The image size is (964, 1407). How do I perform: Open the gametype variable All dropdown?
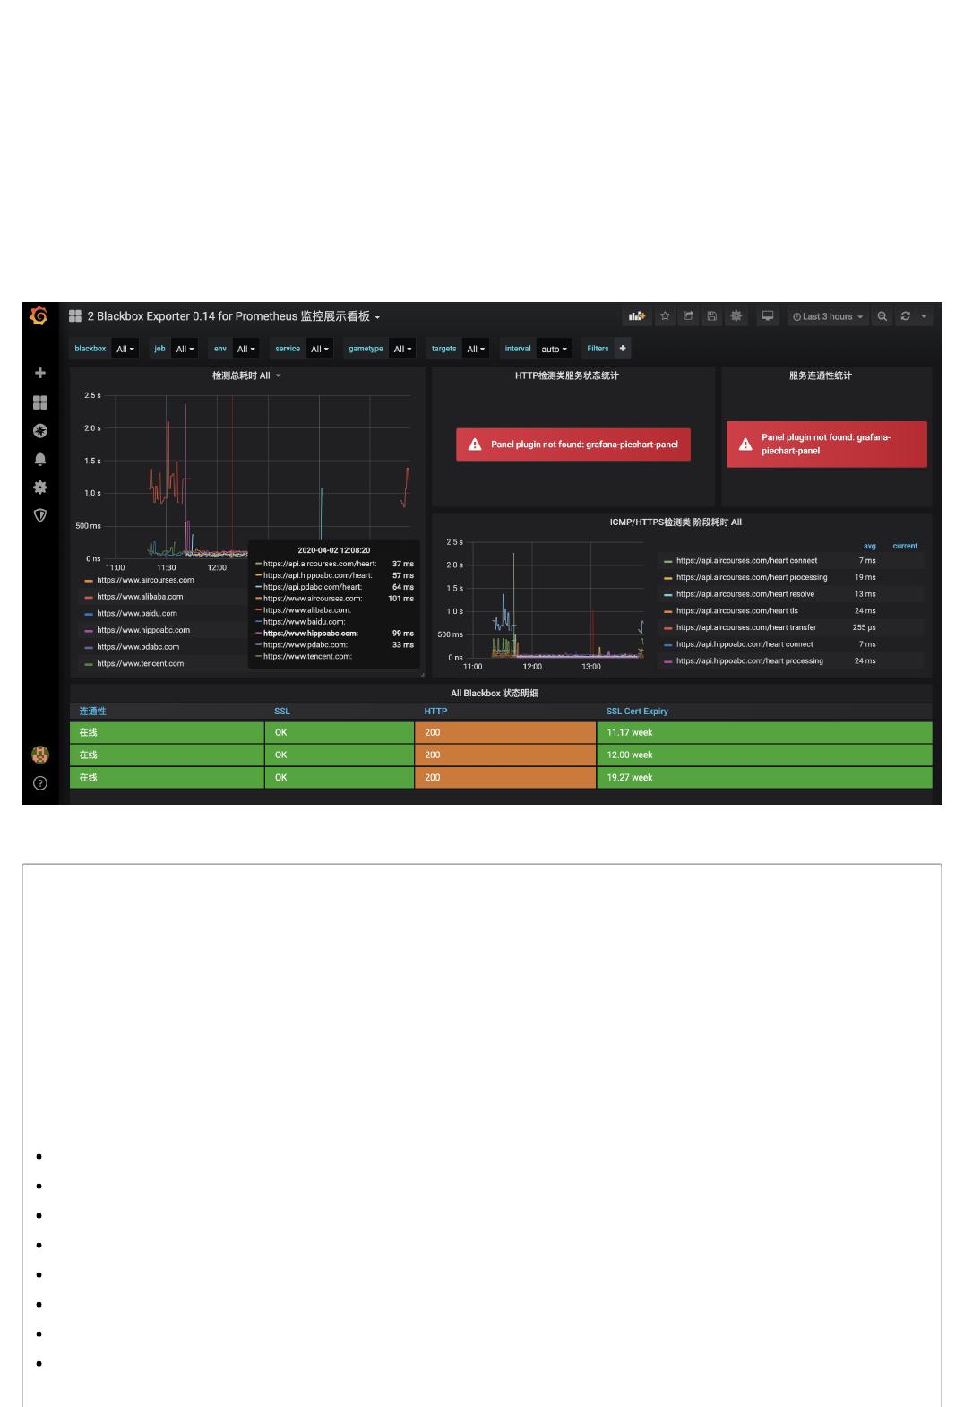(x=402, y=349)
